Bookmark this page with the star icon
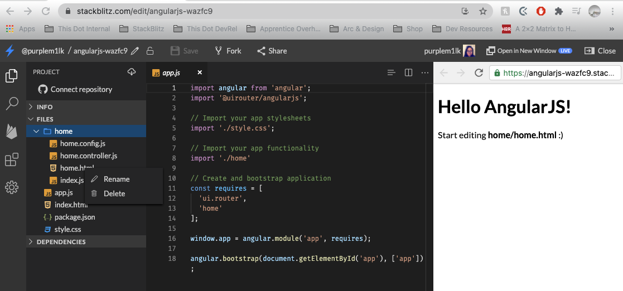The height and width of the screenshot is (291, 623). point(483,11)
